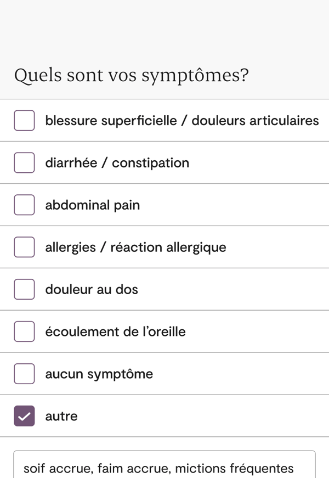Check the 'blessure superficielle / douleurs articulaires' checkbox
The height and width of the screenshot is (478, 329).
(24, 120)
